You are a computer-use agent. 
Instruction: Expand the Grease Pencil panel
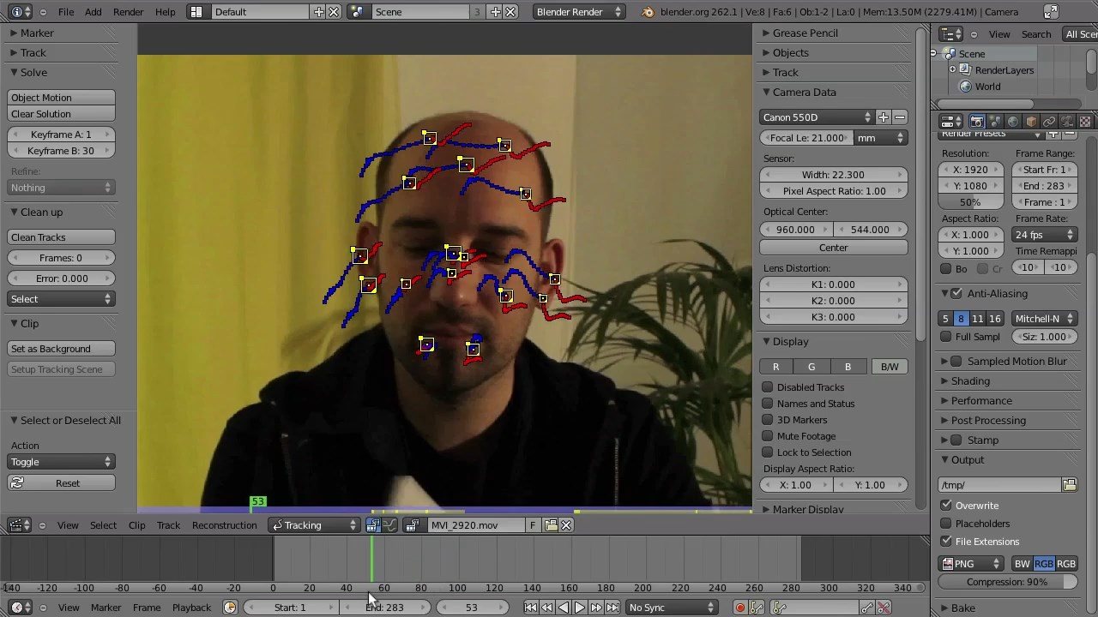(x=805, y=33)
